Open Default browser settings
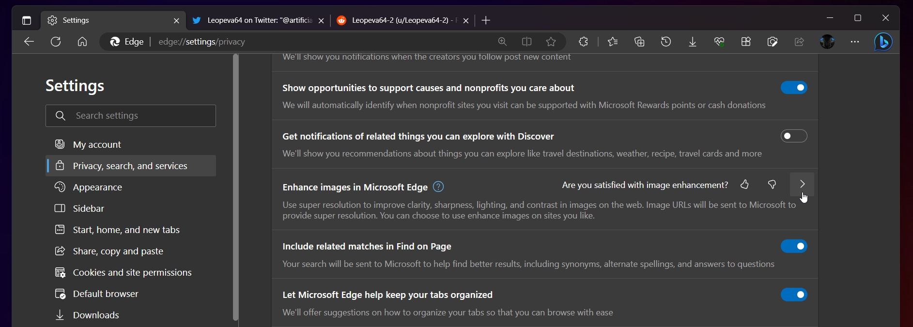913x327 pixels. [131, 294]
